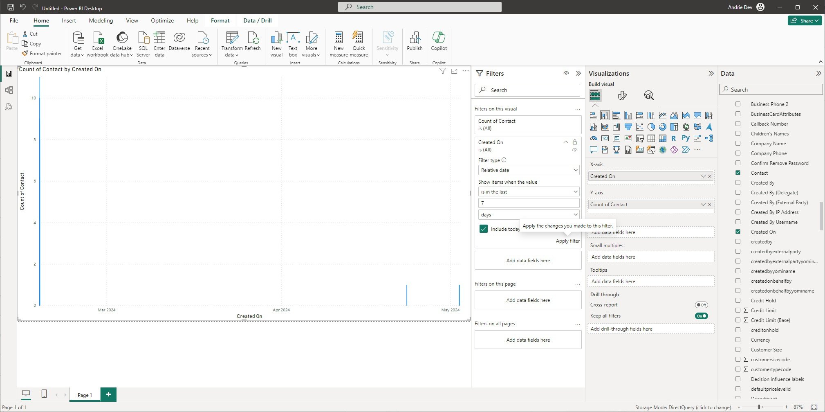This screenshot has width=825, height=412.
Task: Switch to the View ribbon tab
Action: (x=132, y=20)
